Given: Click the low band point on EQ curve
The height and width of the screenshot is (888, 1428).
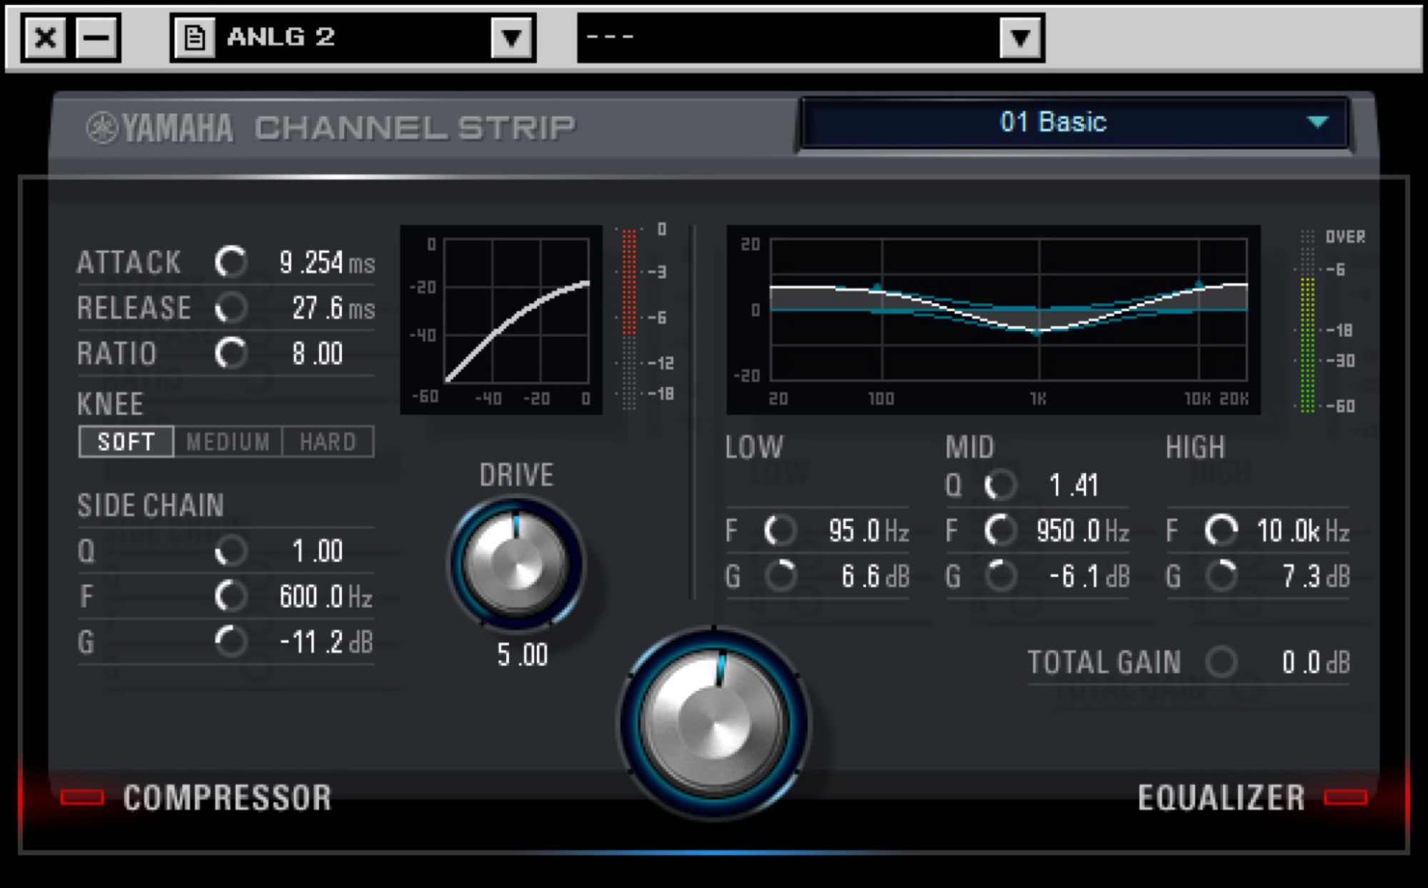Looking at the screenshot, I should pos(877,288).
